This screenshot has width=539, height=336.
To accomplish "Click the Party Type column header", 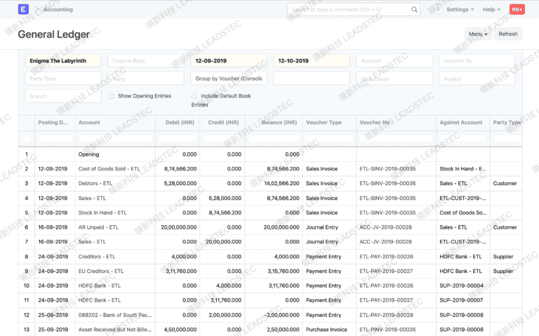I will pyautogui.click(x=507, y=122).
